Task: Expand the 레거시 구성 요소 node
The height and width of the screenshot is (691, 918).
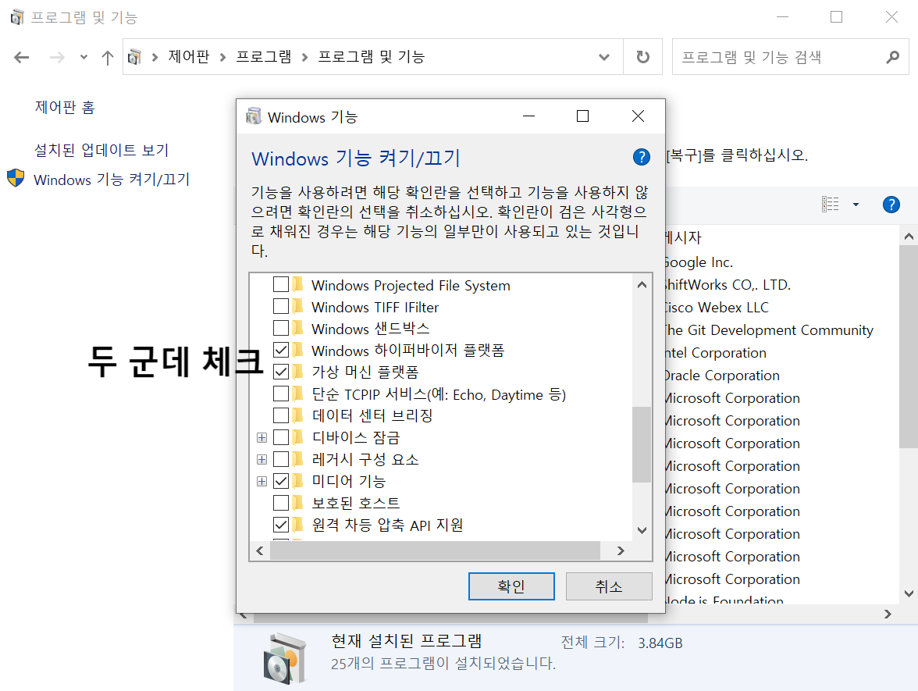Action: click(x=262, y=459)
